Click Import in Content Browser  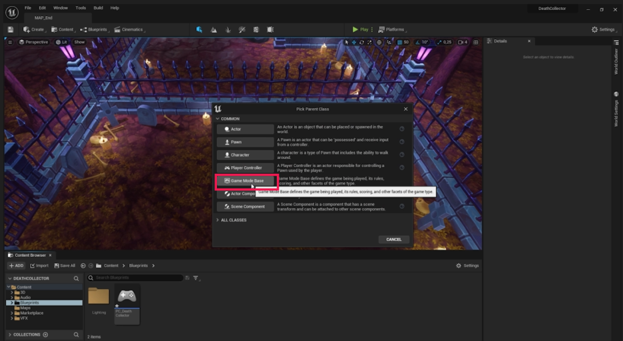click(39, 266)
